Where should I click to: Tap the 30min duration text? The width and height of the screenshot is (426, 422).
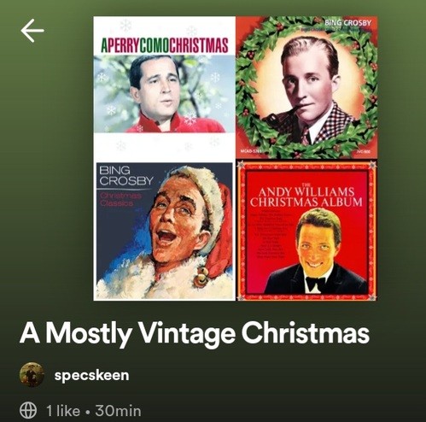pyautogui.click(x=118, y=411)
